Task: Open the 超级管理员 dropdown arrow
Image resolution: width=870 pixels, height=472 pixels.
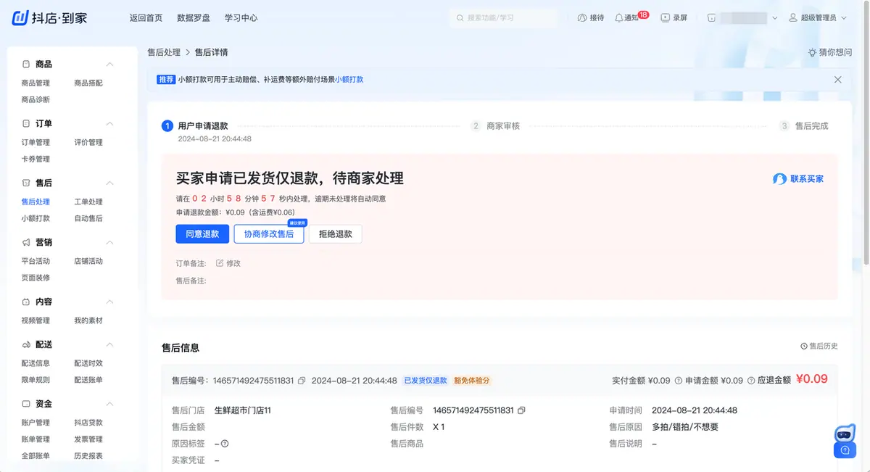Action: pyautogui.click(x=843, y=18)
